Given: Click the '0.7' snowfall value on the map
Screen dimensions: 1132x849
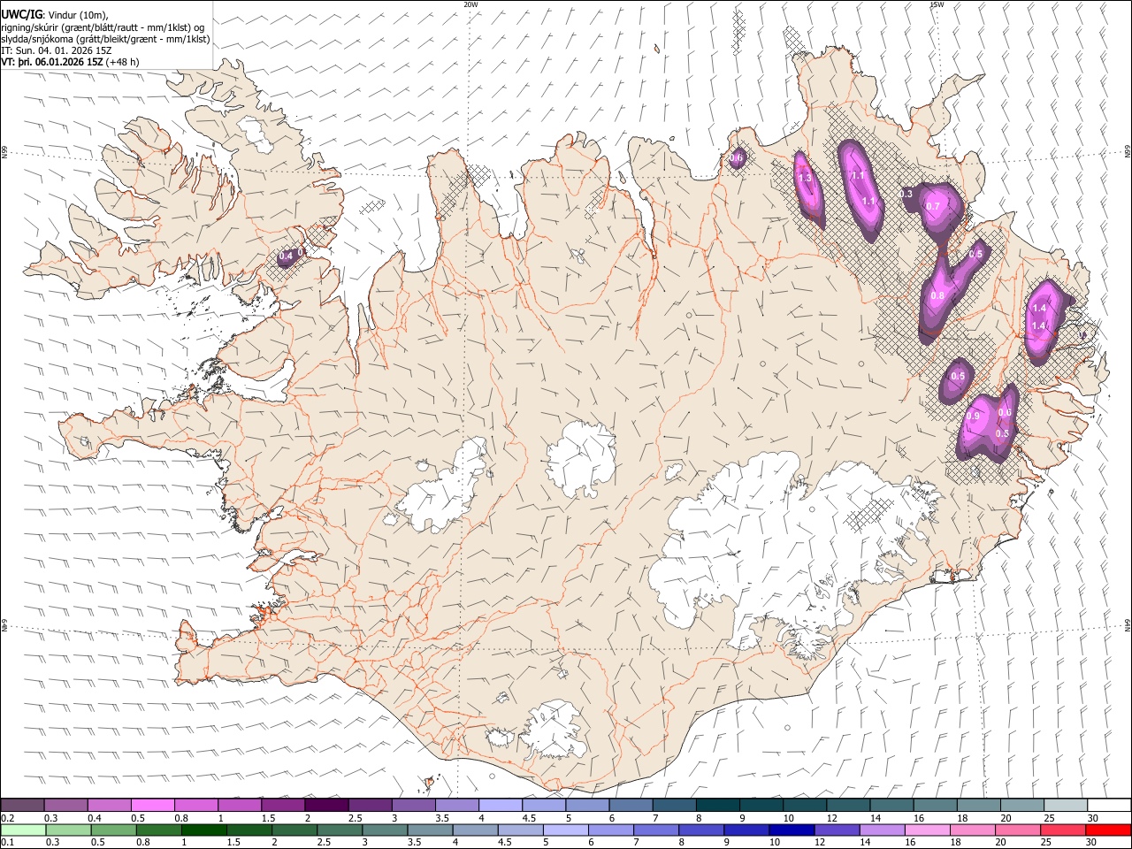Looking at the screenshot, I should [x=932, y=206].
